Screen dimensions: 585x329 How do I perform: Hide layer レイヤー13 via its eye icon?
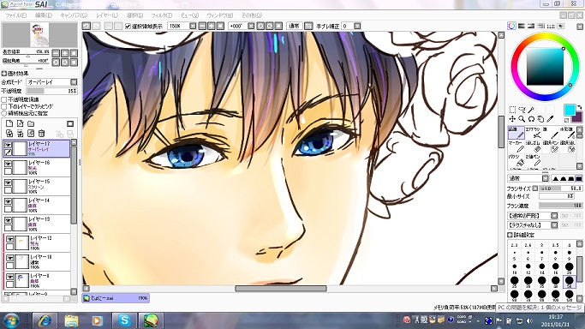tap(8, 220)
